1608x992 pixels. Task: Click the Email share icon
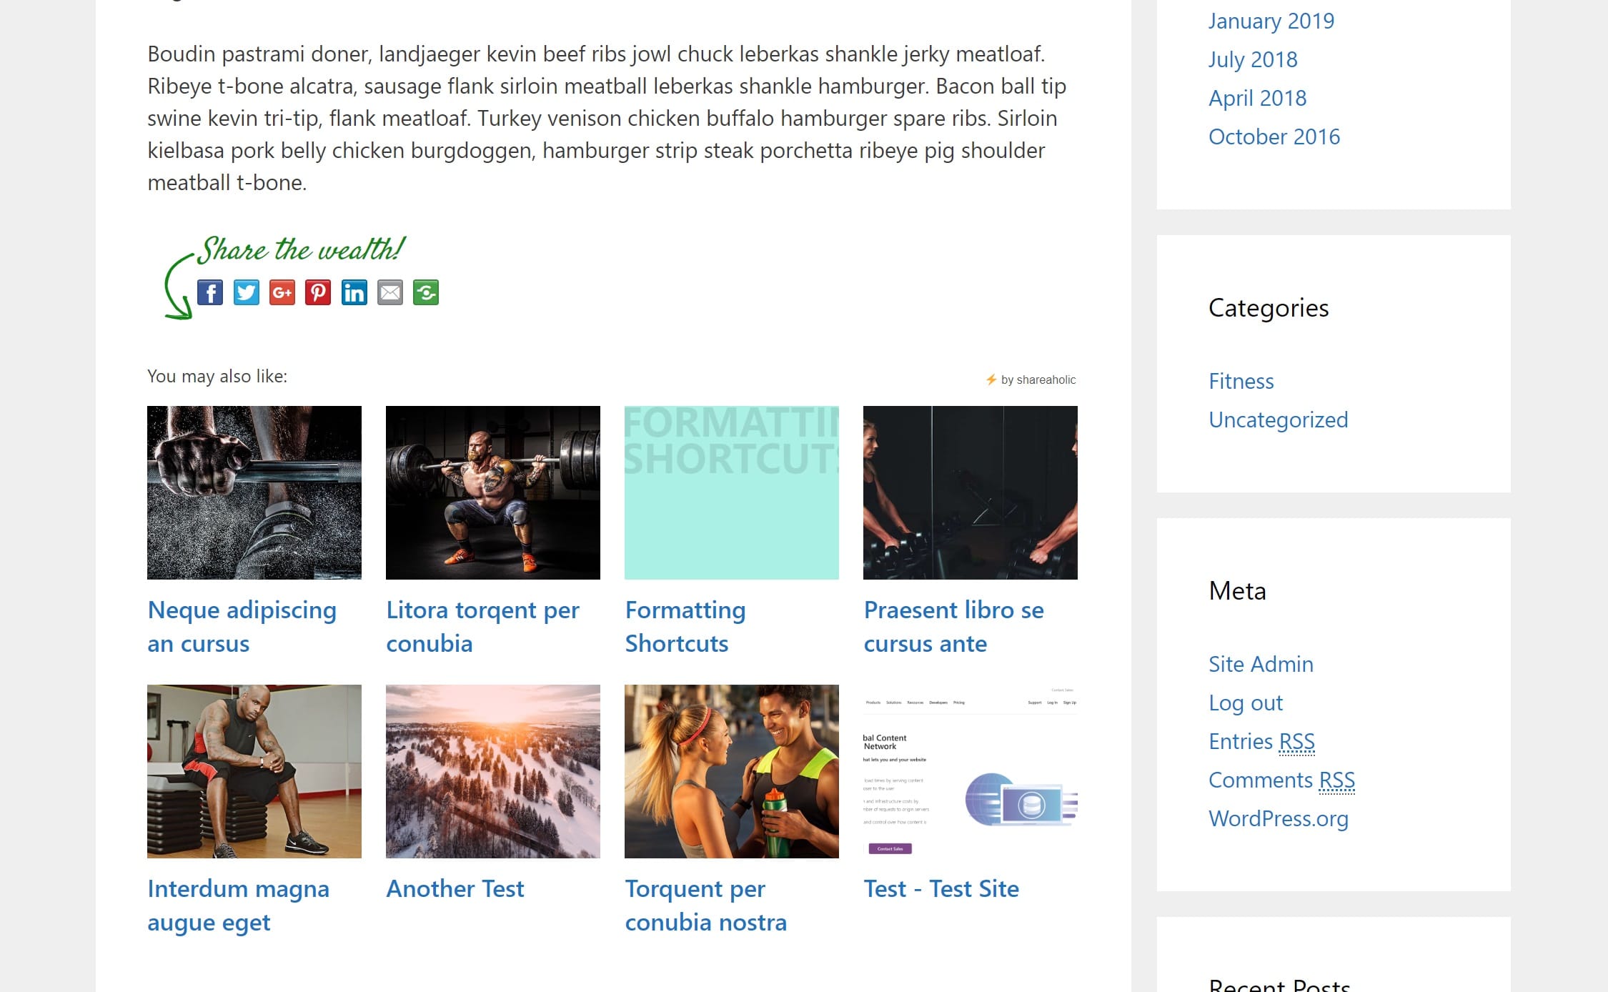coord(389,292)
